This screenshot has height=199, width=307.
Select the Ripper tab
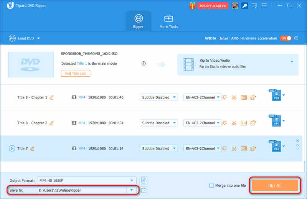(x=139, y=21)
